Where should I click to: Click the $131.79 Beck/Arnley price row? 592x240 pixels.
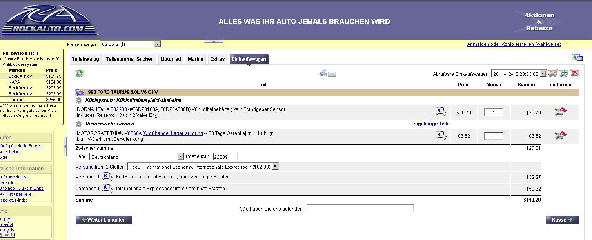click(31, 76)
